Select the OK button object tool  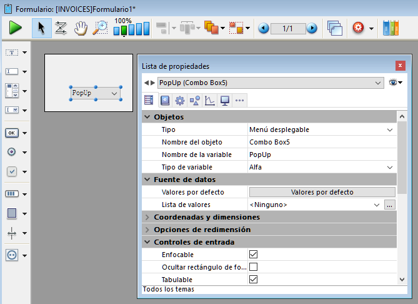(12, 133)
